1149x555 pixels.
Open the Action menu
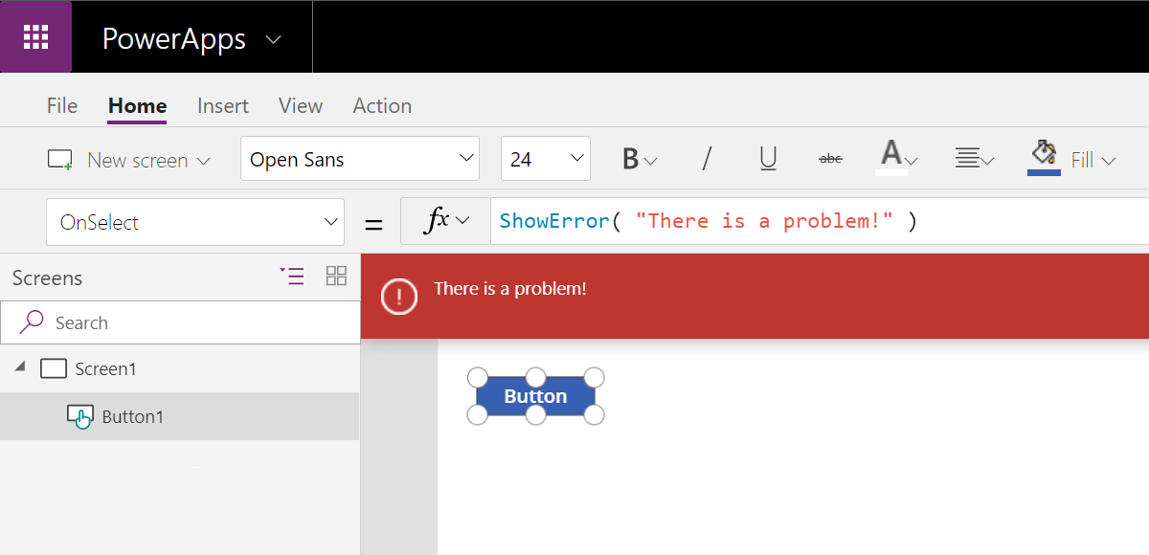(x=381, y=105)
